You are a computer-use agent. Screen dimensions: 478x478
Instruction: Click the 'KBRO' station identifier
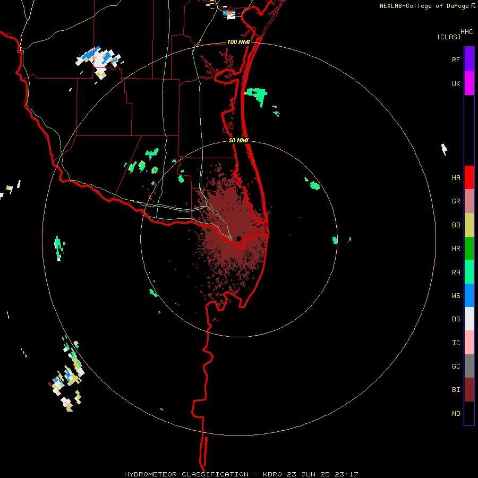(x=272, y=474)
